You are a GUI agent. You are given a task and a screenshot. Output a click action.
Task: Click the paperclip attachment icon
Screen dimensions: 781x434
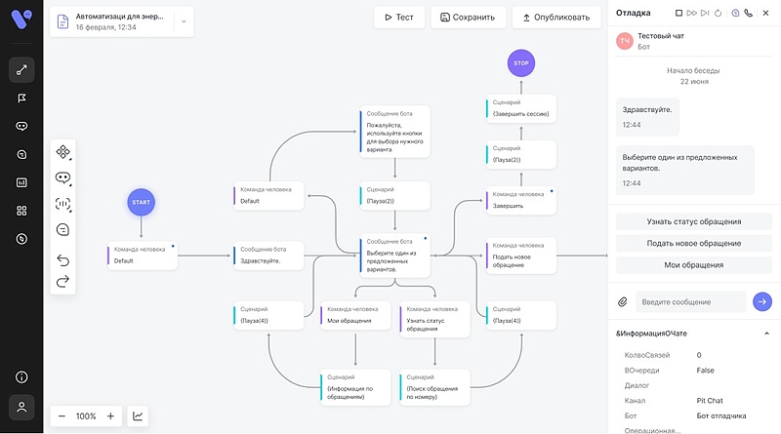click(x=622, y=302)
